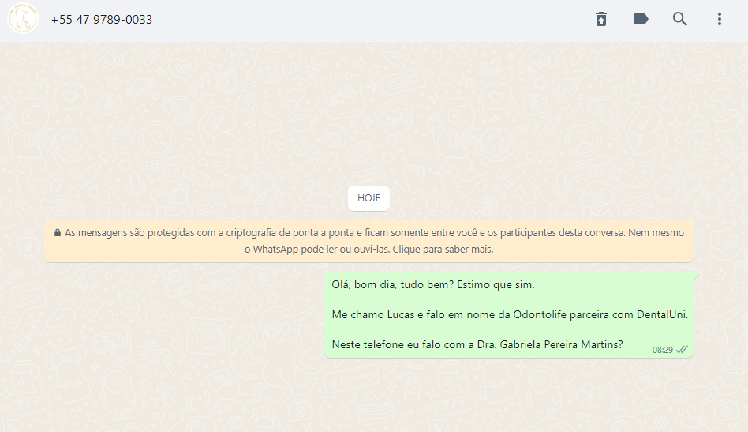This screenshot has width=748, height=432.
Task: Open the label tag icon
Action: [x=641, y=19]
